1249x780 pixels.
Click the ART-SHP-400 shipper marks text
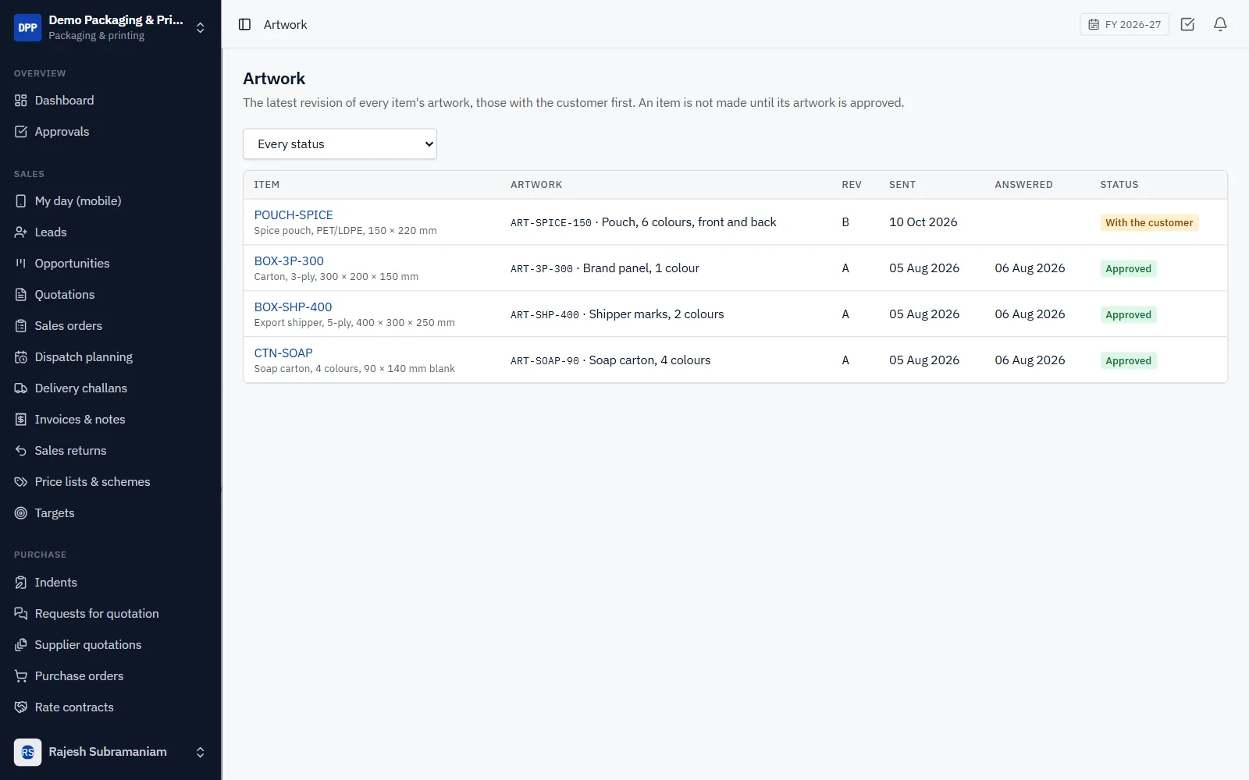pyautogui.click(x=617, y=314)
